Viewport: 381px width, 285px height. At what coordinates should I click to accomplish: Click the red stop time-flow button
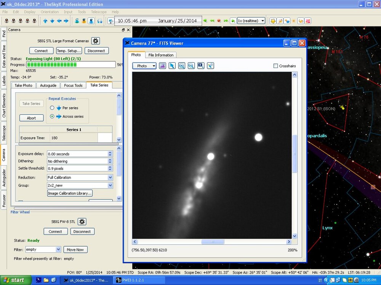click(219, 21)
